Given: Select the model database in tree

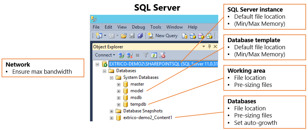Looking at the screenshot, I should click(137, 91).
